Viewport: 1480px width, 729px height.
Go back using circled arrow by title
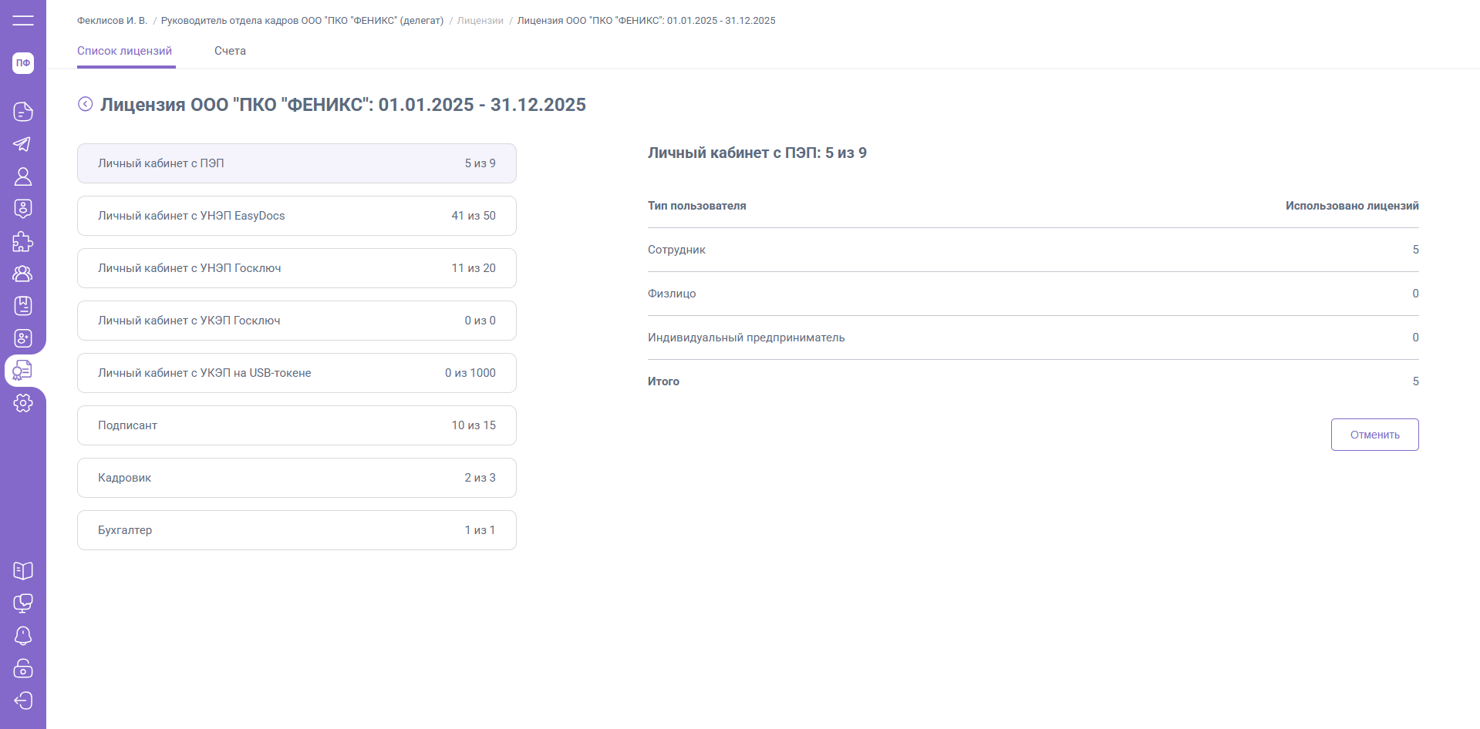pyautogui.click(x=86, y=104)
